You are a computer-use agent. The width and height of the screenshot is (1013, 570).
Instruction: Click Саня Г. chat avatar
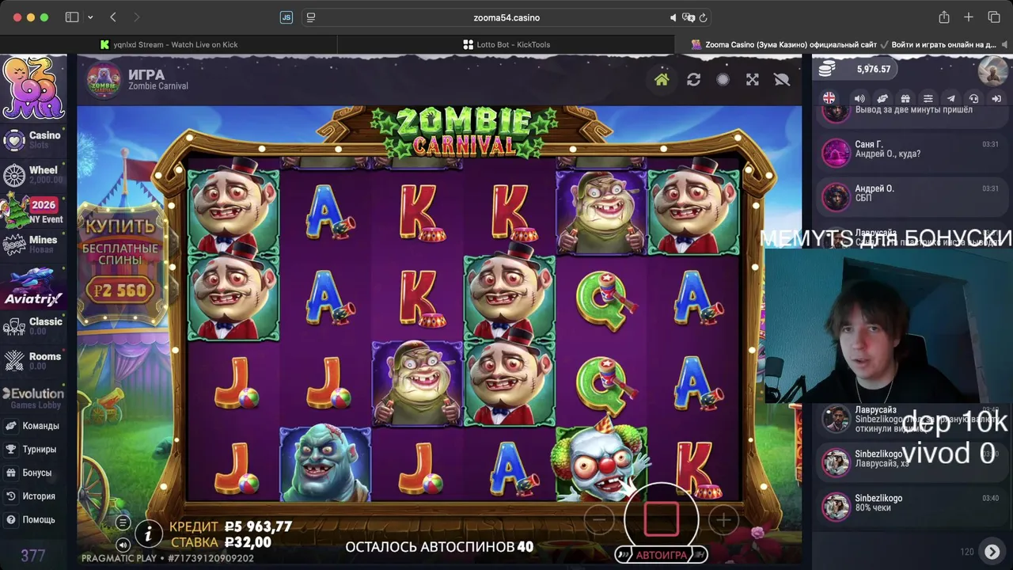(x=836, y=153)
